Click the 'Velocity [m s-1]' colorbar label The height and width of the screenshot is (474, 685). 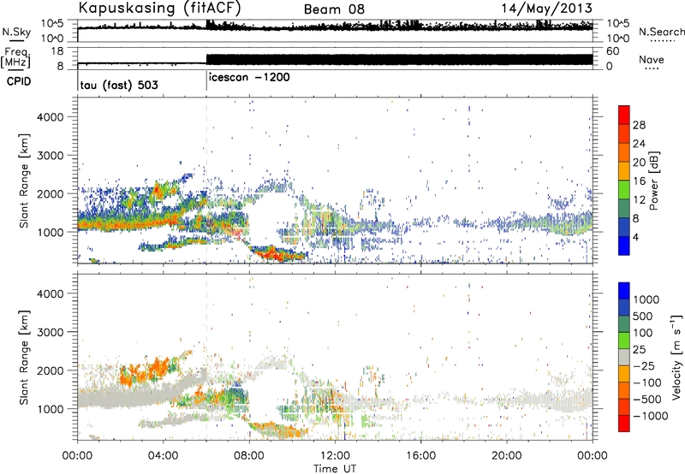[x=676, y=357]
